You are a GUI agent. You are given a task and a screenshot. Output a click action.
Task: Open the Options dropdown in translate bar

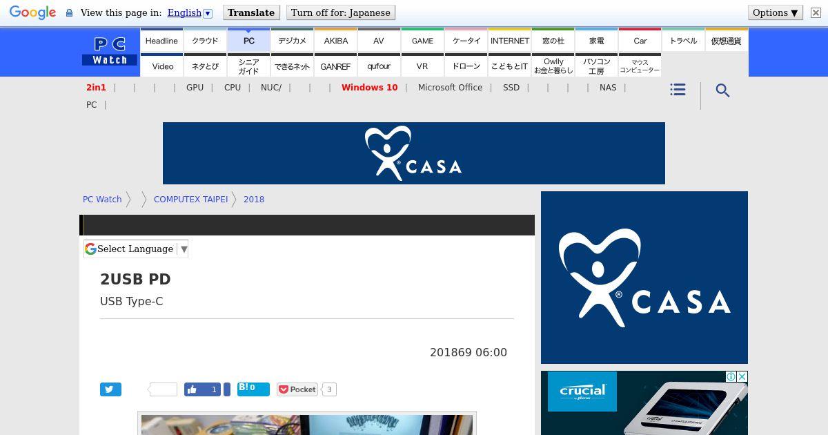tap(776, 12)
